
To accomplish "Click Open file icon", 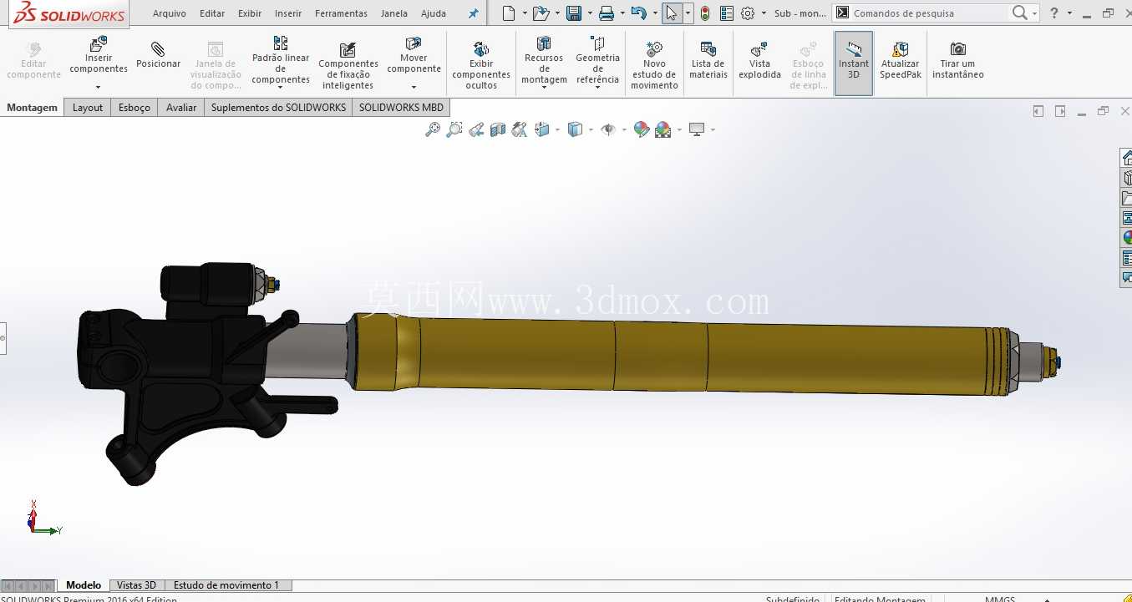I will pyautogui.click(x=541, y=13).
